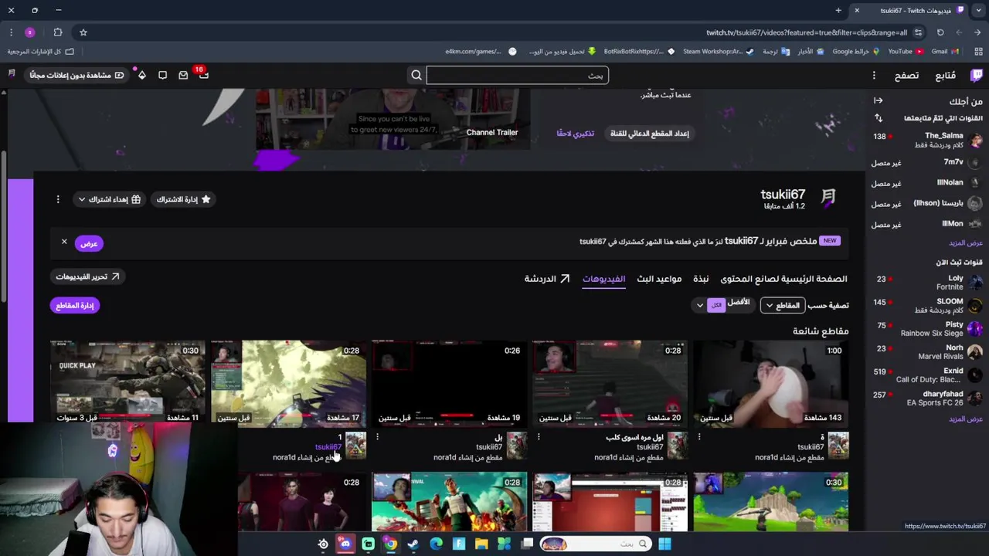Screen dimensions: 989x556
Task: Focus the Twitch search input field
Action: (x=517, y=75)
